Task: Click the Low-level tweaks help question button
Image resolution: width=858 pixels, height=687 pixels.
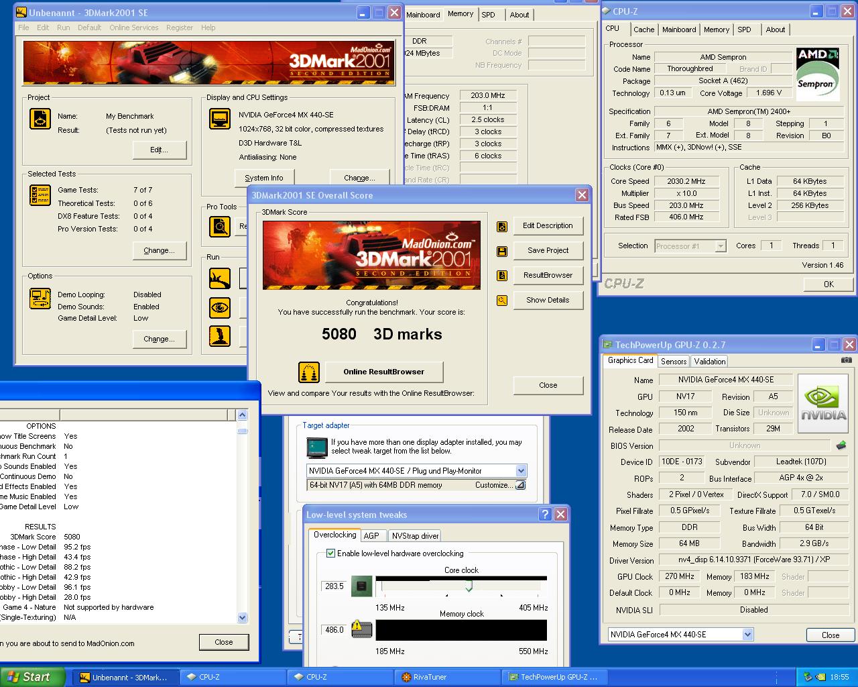Action: click(546, 515)
